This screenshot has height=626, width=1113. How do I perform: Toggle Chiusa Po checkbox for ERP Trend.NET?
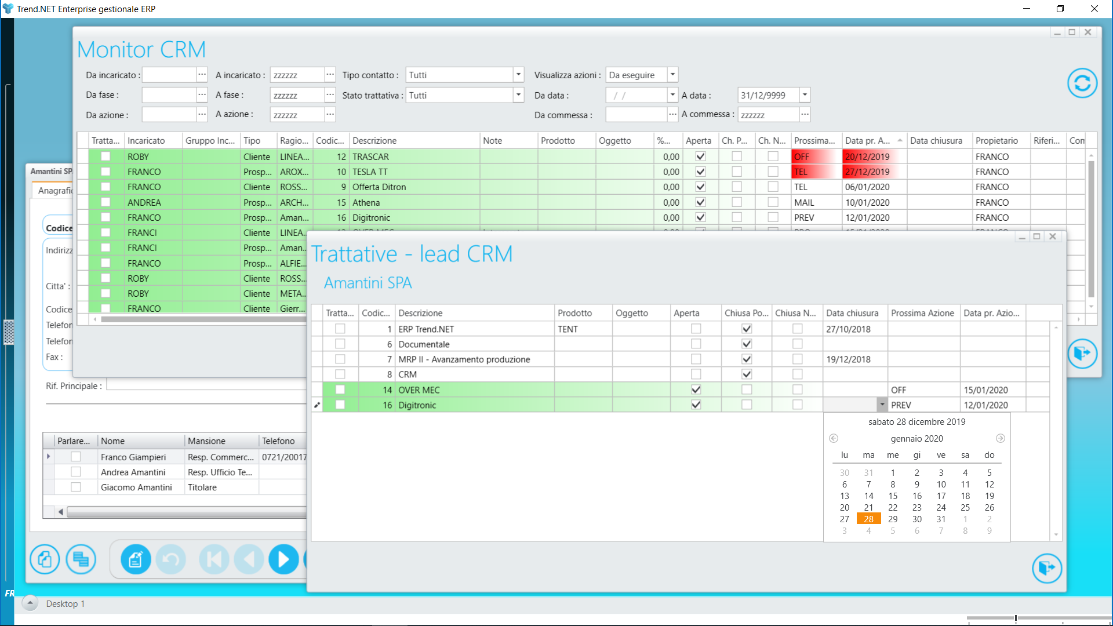(x=747, y=329)
